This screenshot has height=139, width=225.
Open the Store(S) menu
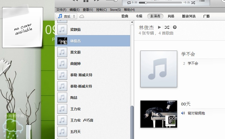pyautogui.click(x=115, y=10)
